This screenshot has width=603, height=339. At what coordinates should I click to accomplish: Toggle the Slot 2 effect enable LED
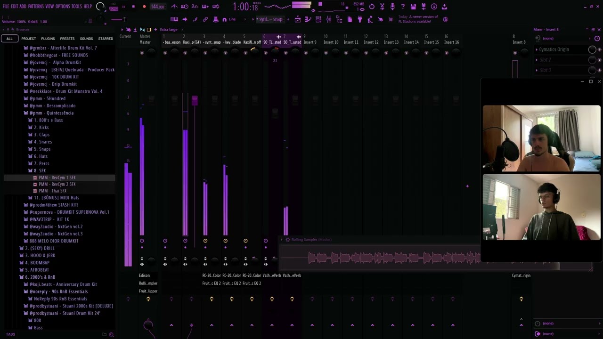(599, 60)
